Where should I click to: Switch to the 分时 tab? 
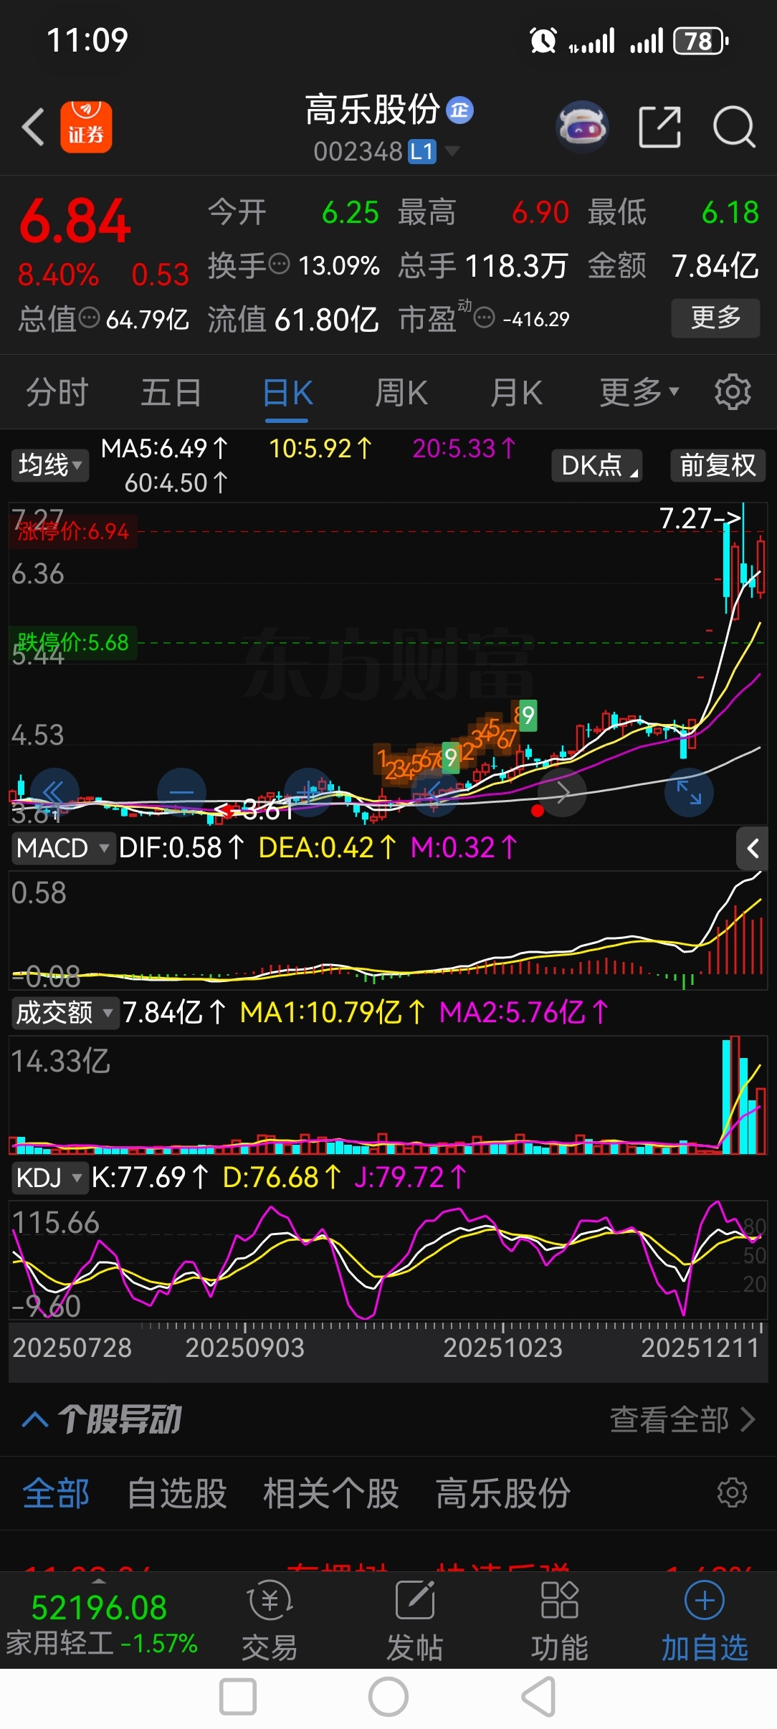pos(57,393)
